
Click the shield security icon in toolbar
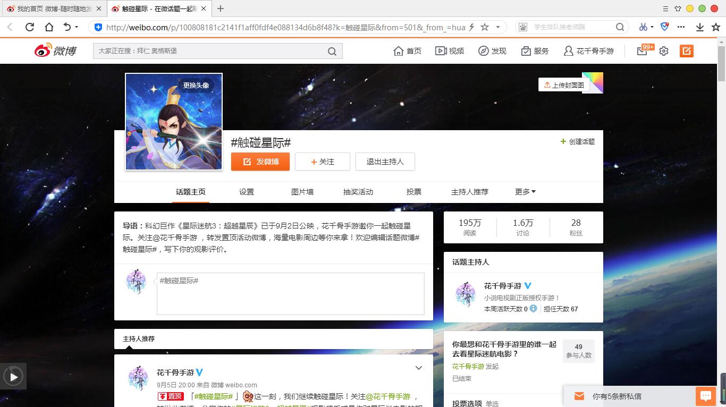pyautogui.click(x=664, y=27)
